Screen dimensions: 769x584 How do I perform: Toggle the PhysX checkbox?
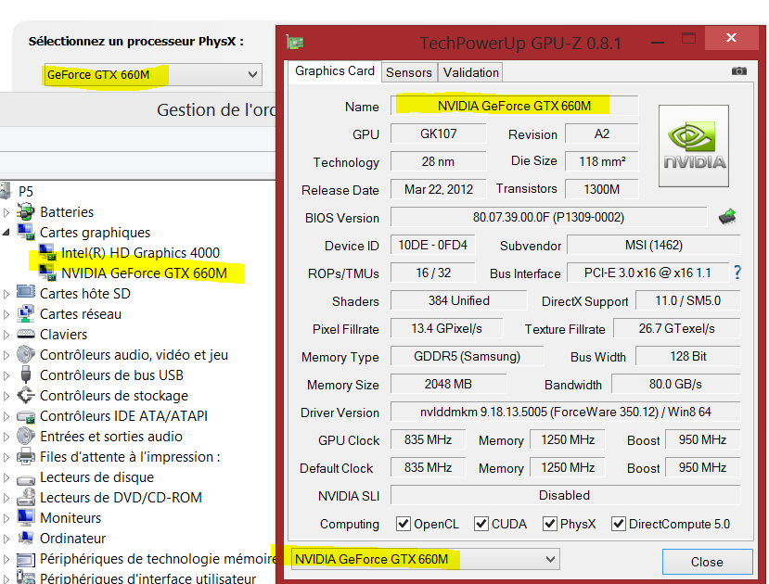pos(550,524)
